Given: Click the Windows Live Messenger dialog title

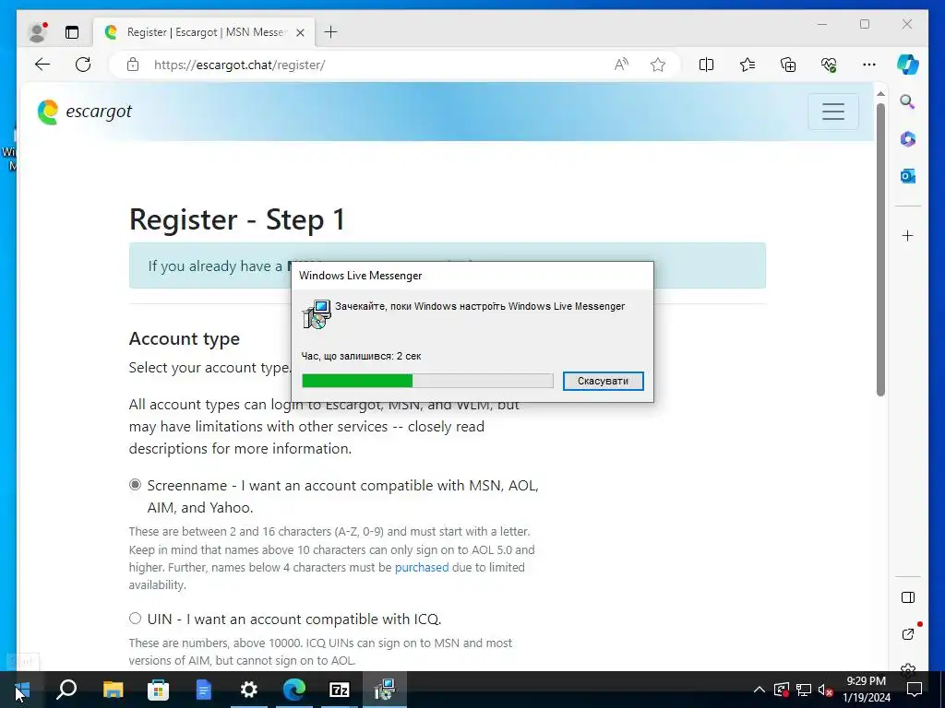Looking at the screenshot, I should (x=361, y=276).
